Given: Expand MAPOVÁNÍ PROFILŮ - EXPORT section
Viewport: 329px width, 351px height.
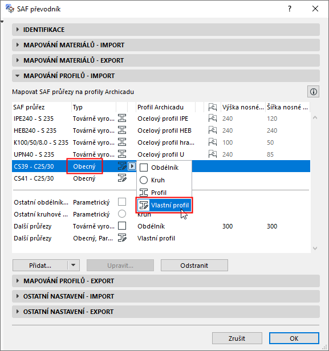Looking at the screenshot, I should click(x=166, y=281).
